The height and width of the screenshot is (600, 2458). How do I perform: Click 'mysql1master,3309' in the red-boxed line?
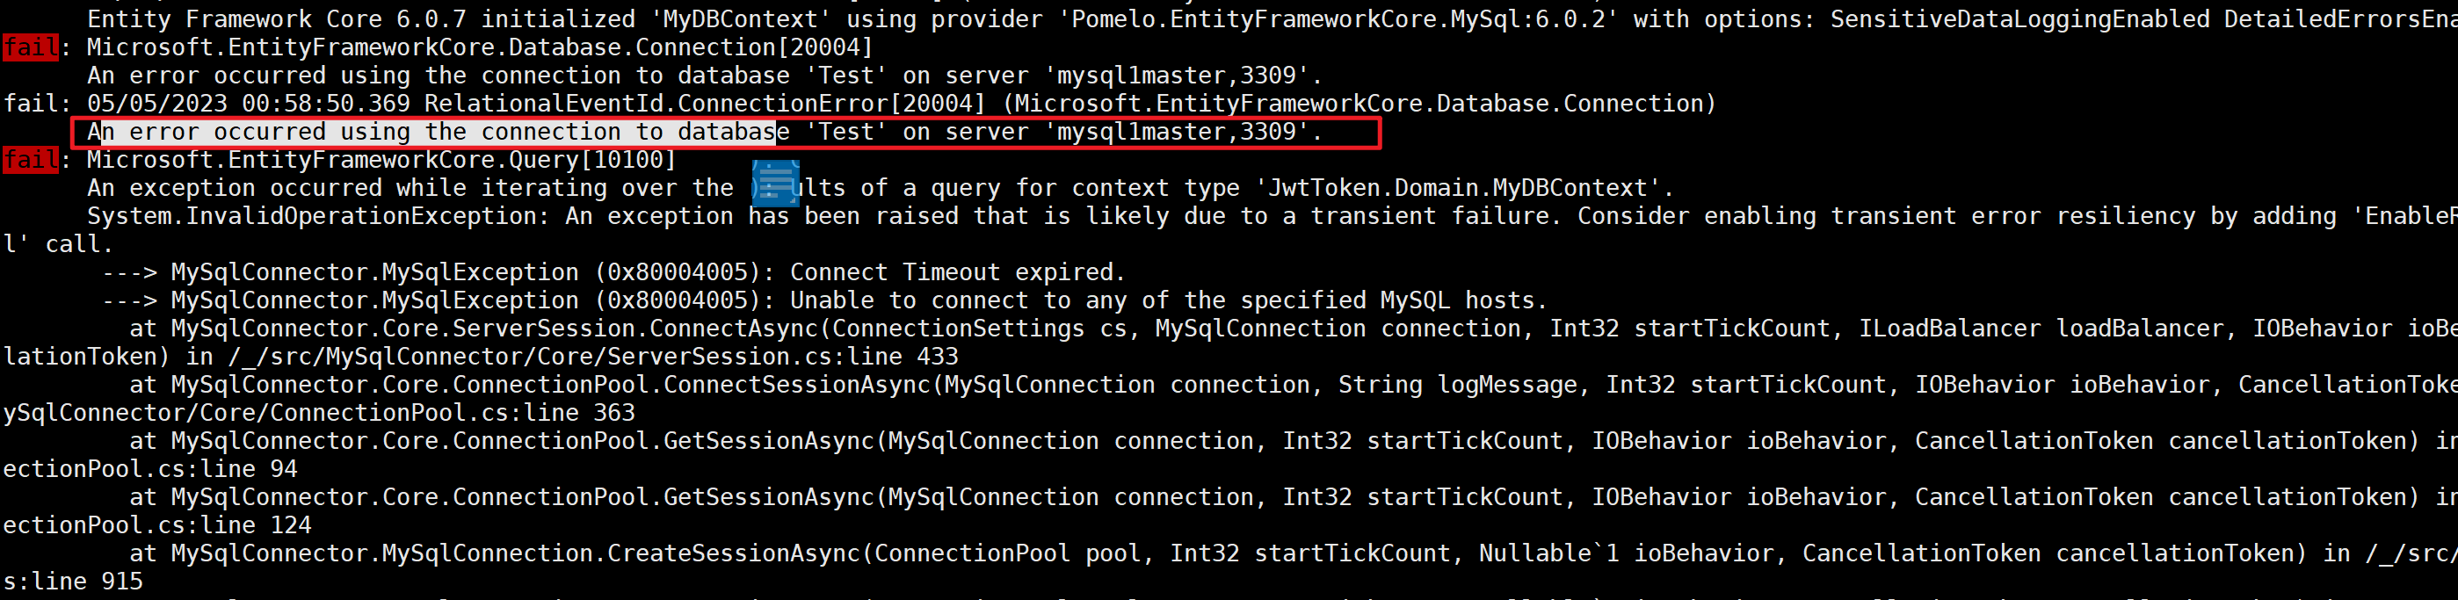(x=1176, y=132)
